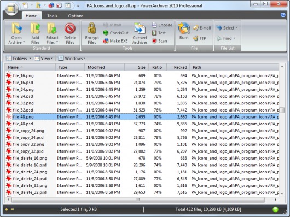Open the Select dropdown in File List
The width and height of the screenshot is (290, 217).
click(x=227, y=28)
